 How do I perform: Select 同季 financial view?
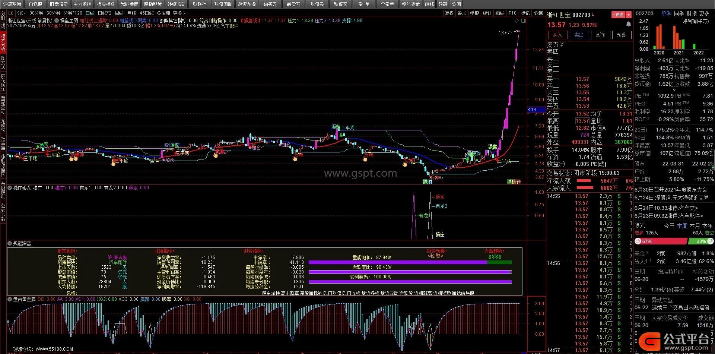[679, 13]
